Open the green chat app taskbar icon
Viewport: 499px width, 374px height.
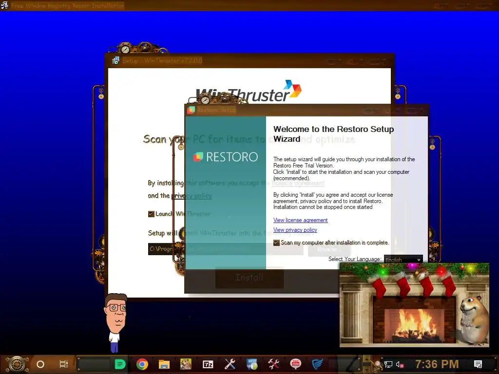[120, 364]
